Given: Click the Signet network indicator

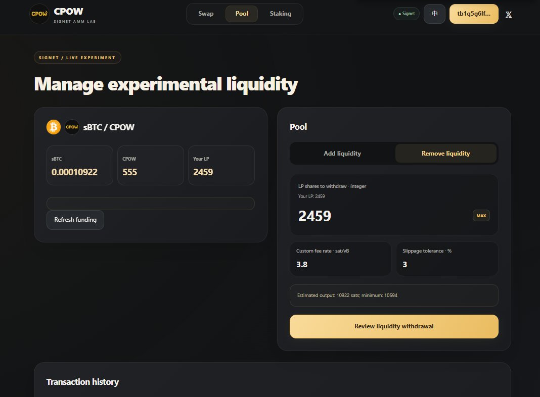Looking at the screenshot, I should [407, 14].
